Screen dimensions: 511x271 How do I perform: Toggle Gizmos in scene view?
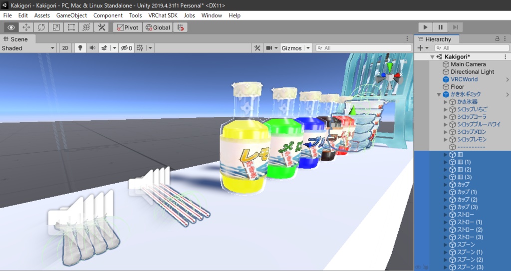(291, 48)
